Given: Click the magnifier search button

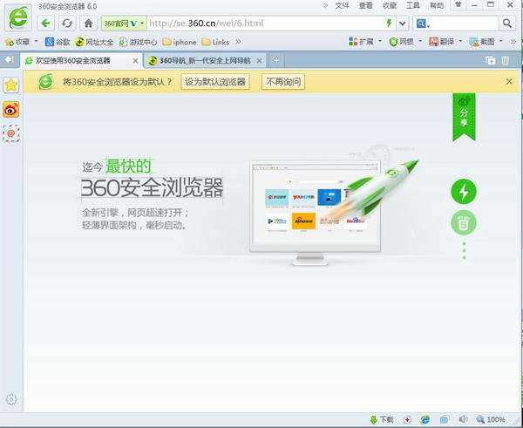Looking at the screenshot, I should pyautogui.click(x=507, y=24).
